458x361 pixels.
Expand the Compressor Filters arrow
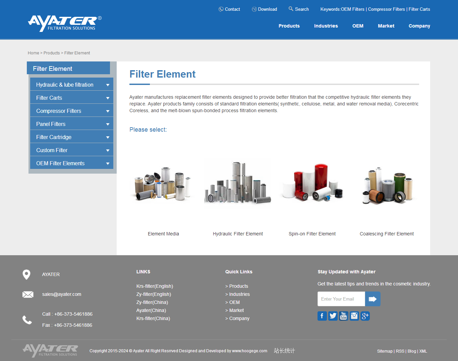108,111
